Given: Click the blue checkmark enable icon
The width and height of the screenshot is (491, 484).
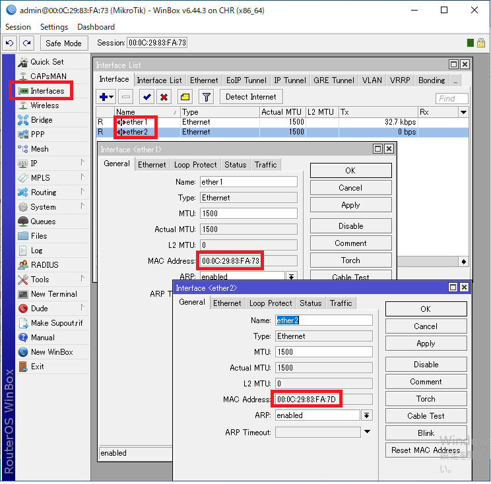Looking at the screenshot, I should tap(147, 97).
